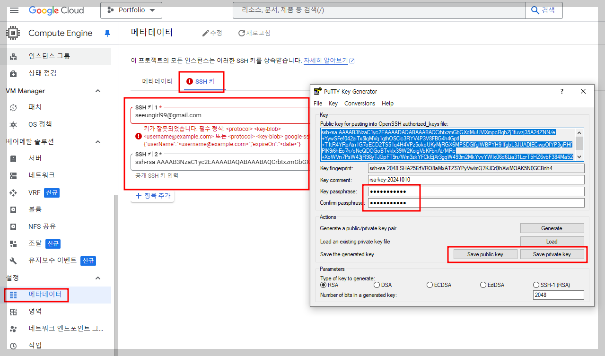Click Save public key button
Image resolution: width=605 pixels, height=356 pixels.
coord(485,254)
